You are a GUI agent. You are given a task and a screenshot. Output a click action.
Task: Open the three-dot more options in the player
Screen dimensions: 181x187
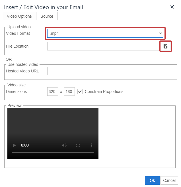coord(91,145)
